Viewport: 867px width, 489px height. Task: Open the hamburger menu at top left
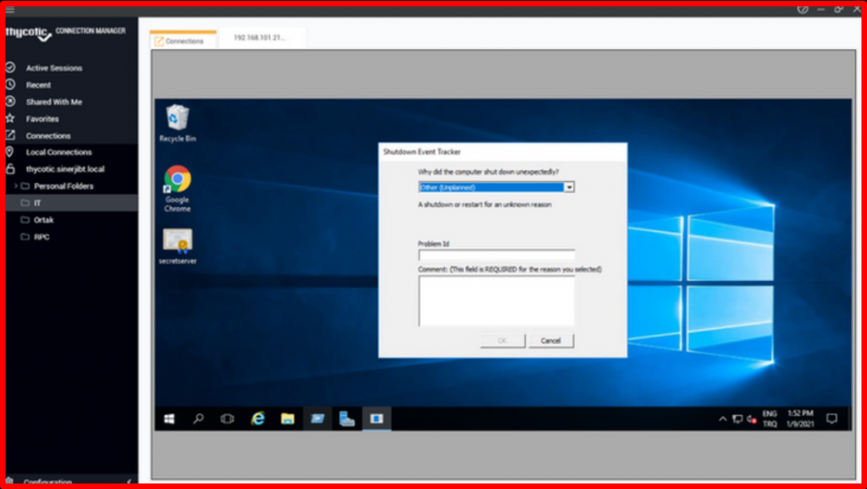(x=12, y=11)
